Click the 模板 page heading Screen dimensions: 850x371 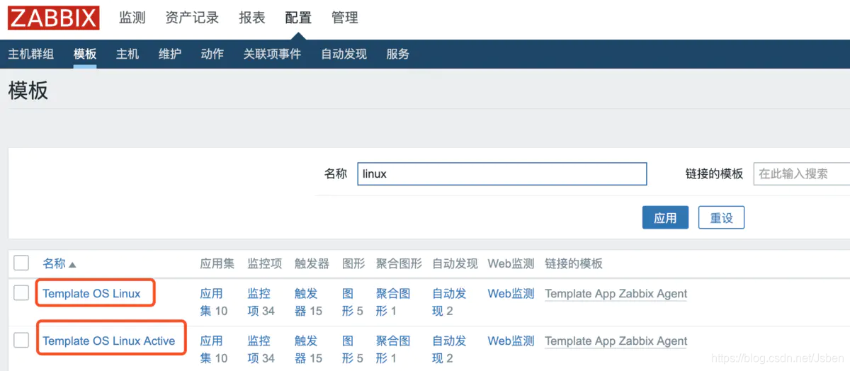(x=28, y=91)
